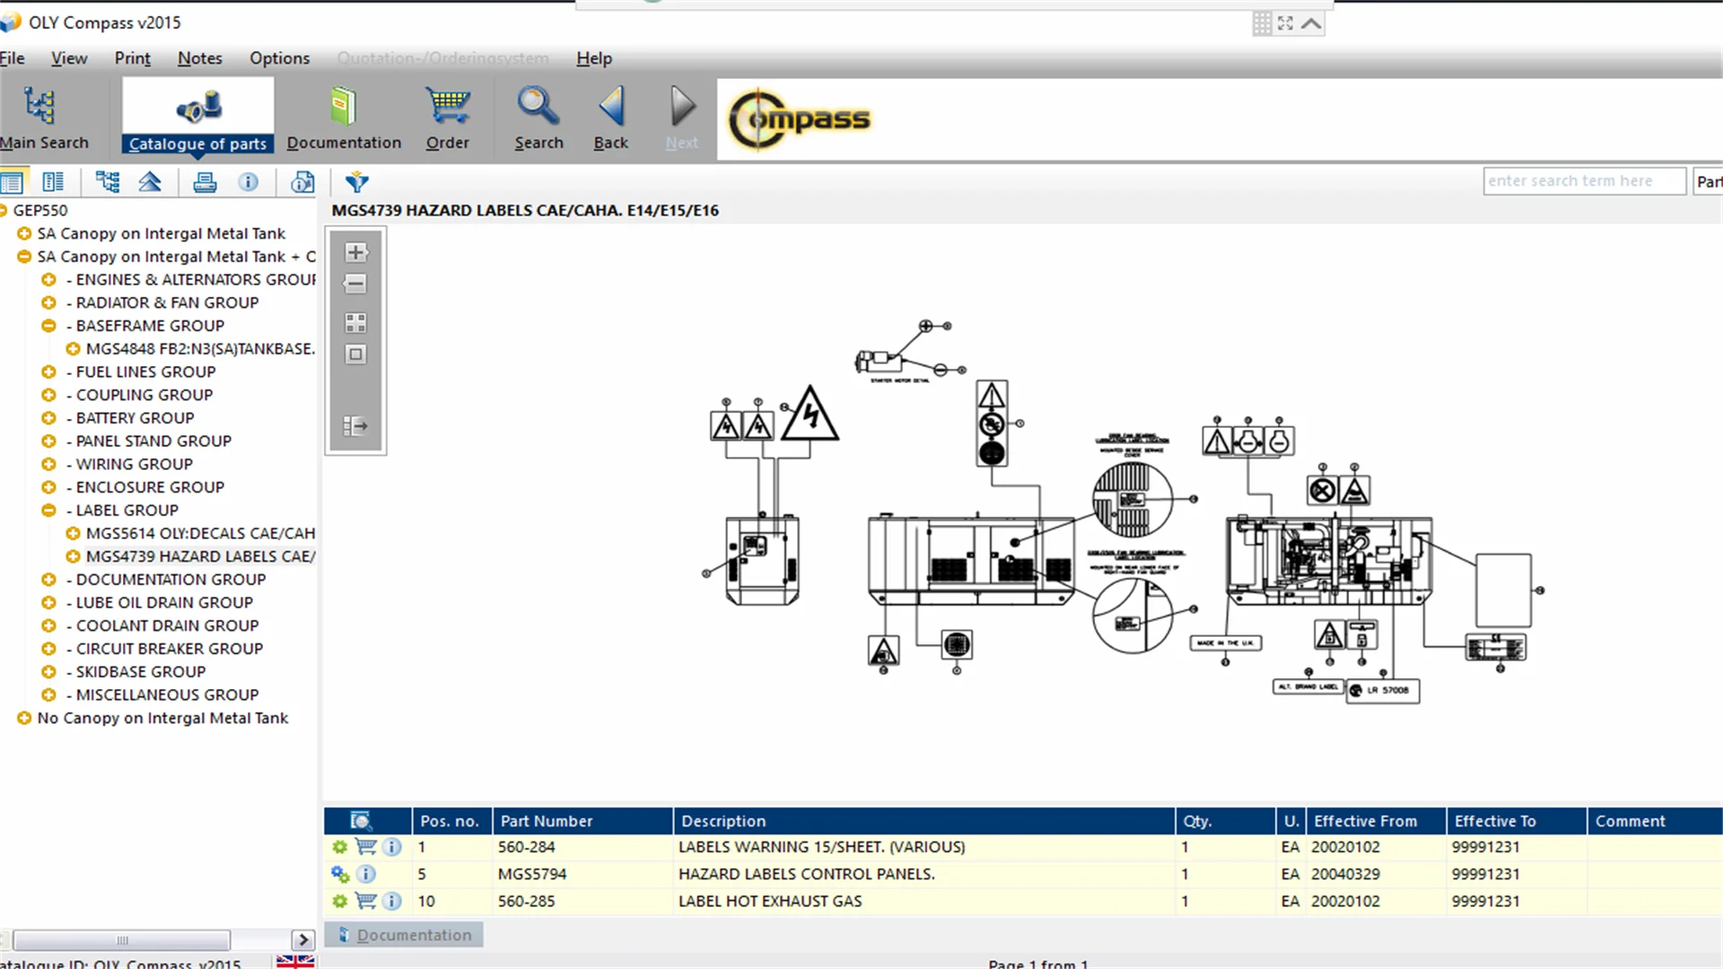Viewport: 1723px width, 969px height.
Task: Expand No Canopy on Intergal Metal Tank
Action: (x=24, y=719)
